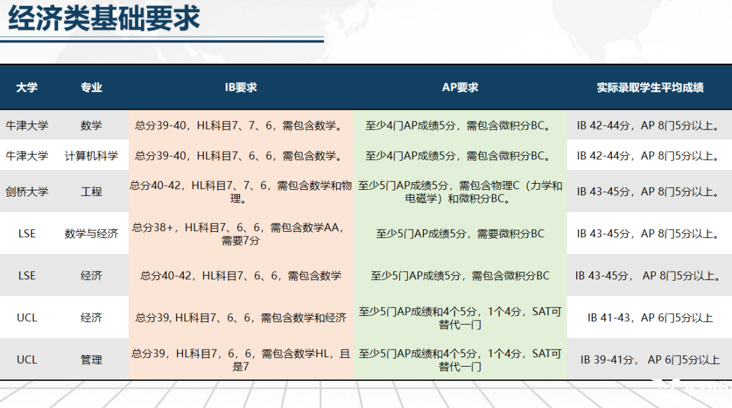This screenshot has width=732, height=408.
Task: Click the 'SAT可替代一门' AP cell in UCL 经济 row
Action: tap(460, 318)
